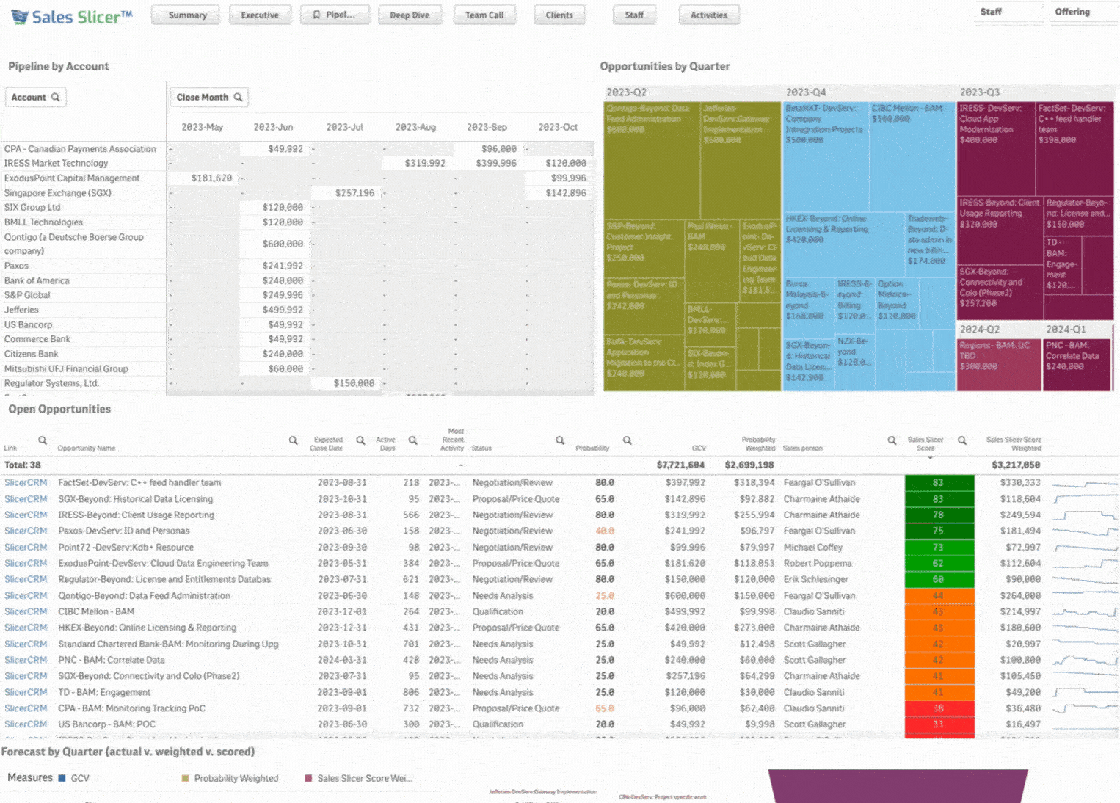Image resolution: width=1120 pixels, height=803 pixels.
Task: Open the Team Call sheet
Action: [484, 15]
